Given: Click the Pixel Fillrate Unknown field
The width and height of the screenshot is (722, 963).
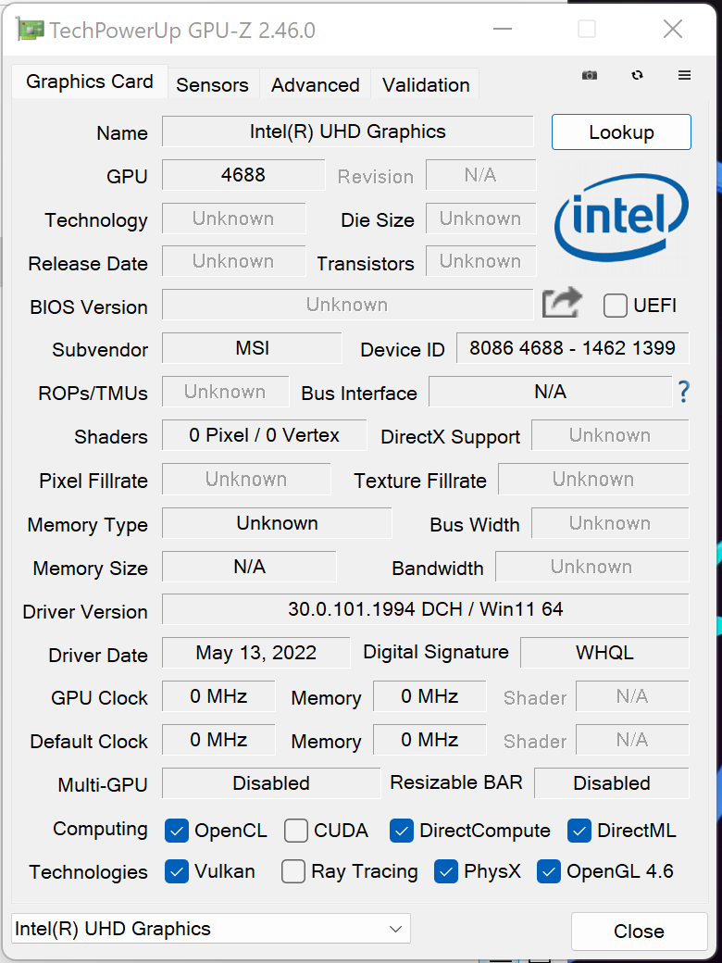Looking at the screenshot, I should point(246,479).
